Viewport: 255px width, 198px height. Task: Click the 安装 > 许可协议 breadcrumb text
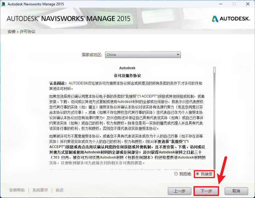(21, 32)
